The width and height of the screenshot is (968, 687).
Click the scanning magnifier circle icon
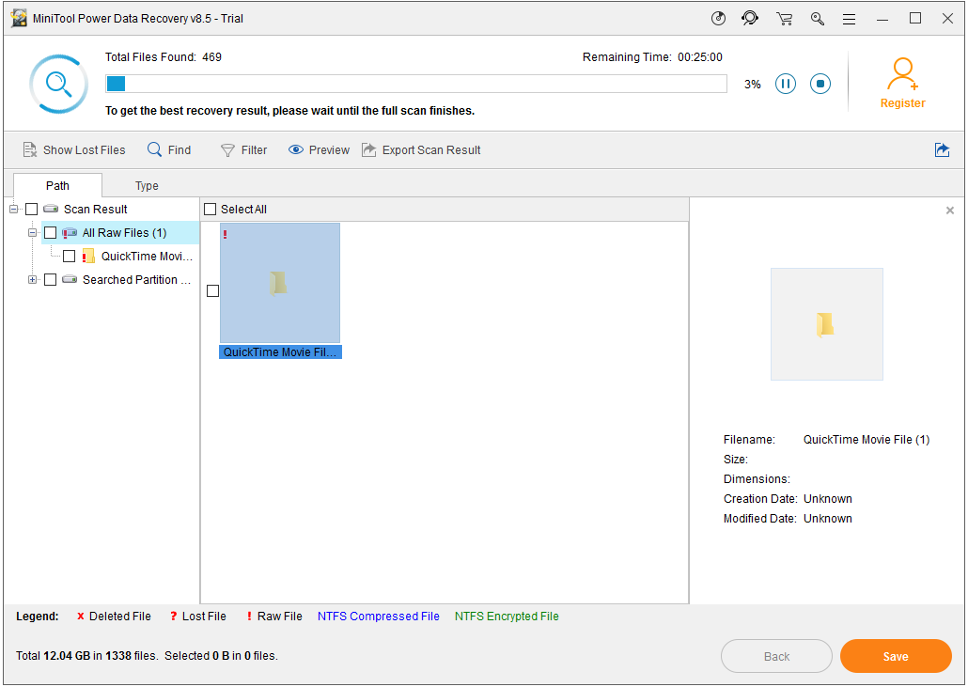[x=58, y=84]
